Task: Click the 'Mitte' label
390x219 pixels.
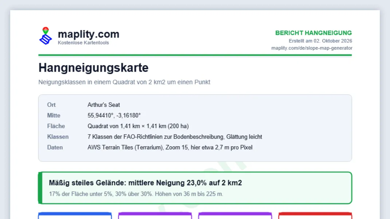Action: (x=54, y=116)
